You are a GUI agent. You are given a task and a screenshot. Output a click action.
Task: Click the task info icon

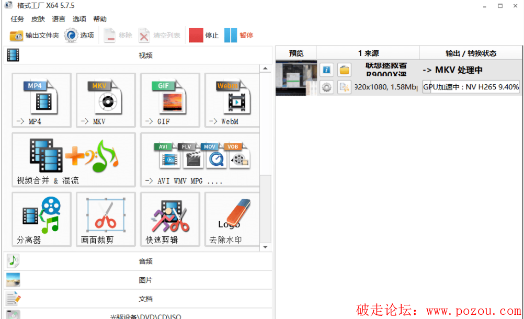coord(326,70)
